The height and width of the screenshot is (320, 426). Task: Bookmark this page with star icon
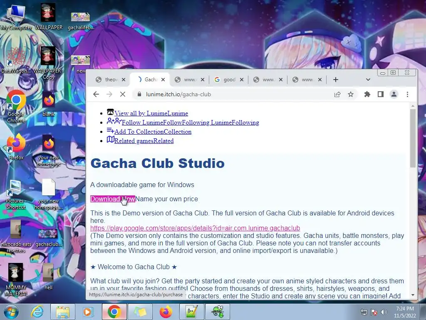coord(351,95)
